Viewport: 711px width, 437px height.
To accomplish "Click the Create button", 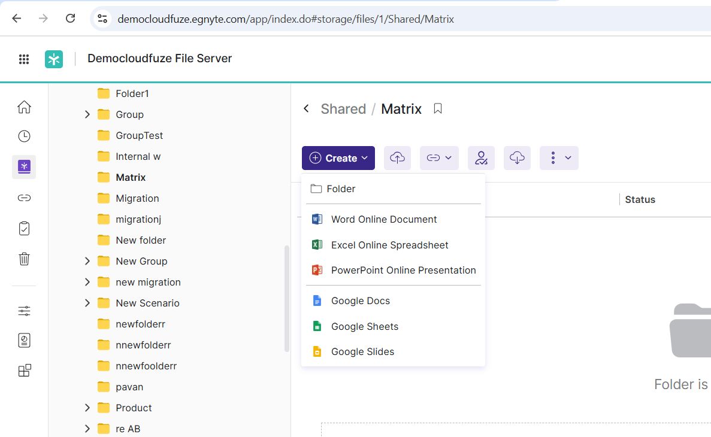I will tap(338, 158).
